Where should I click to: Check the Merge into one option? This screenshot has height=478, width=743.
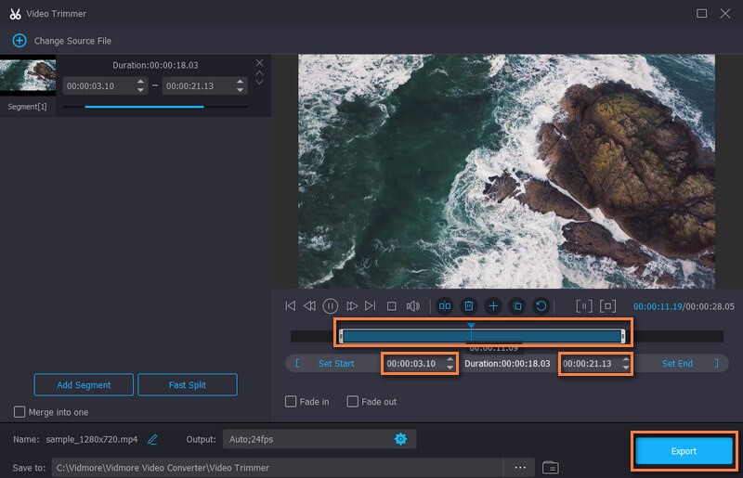[20, 412]
